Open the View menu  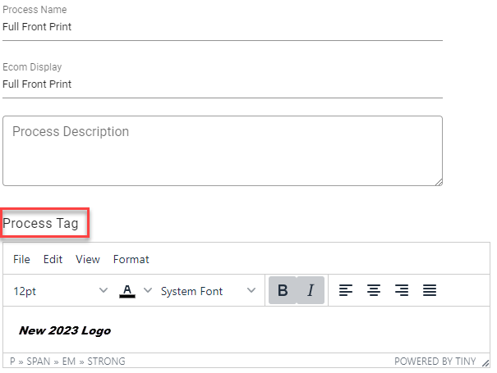88,259
